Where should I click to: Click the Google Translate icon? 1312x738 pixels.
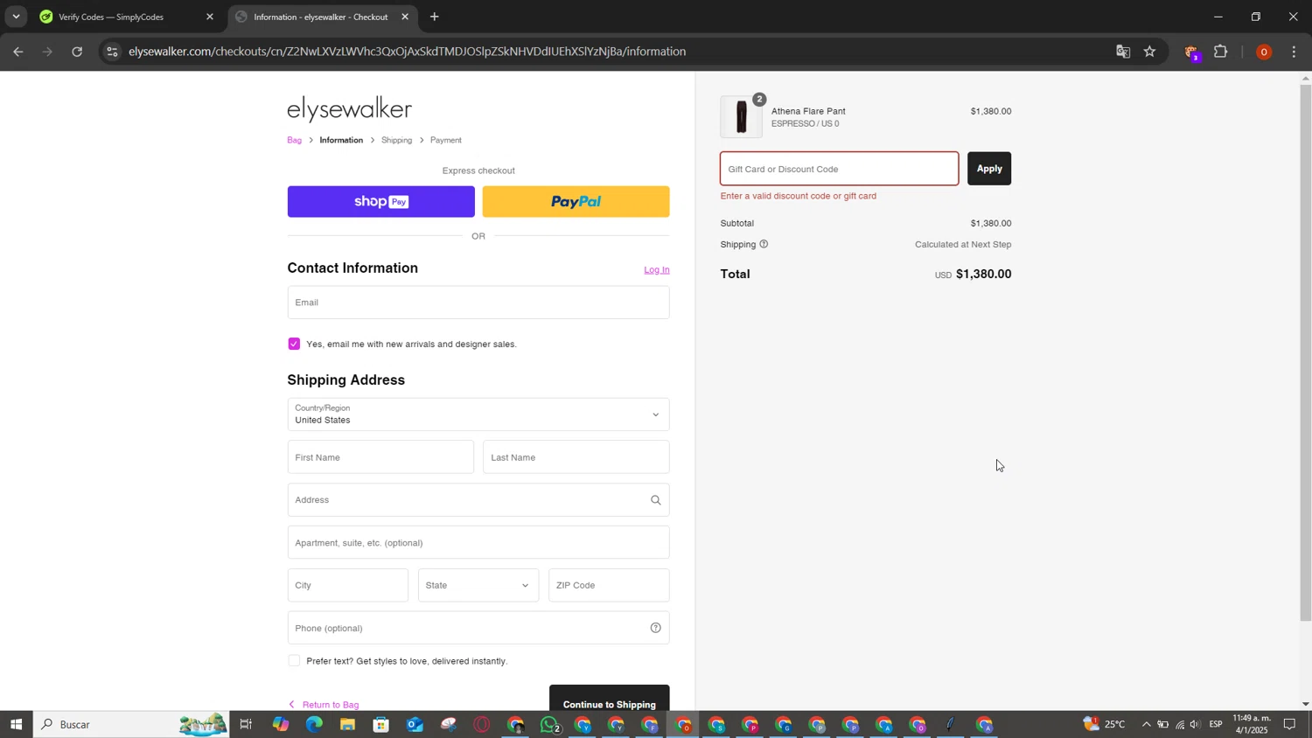(1123, 52)
